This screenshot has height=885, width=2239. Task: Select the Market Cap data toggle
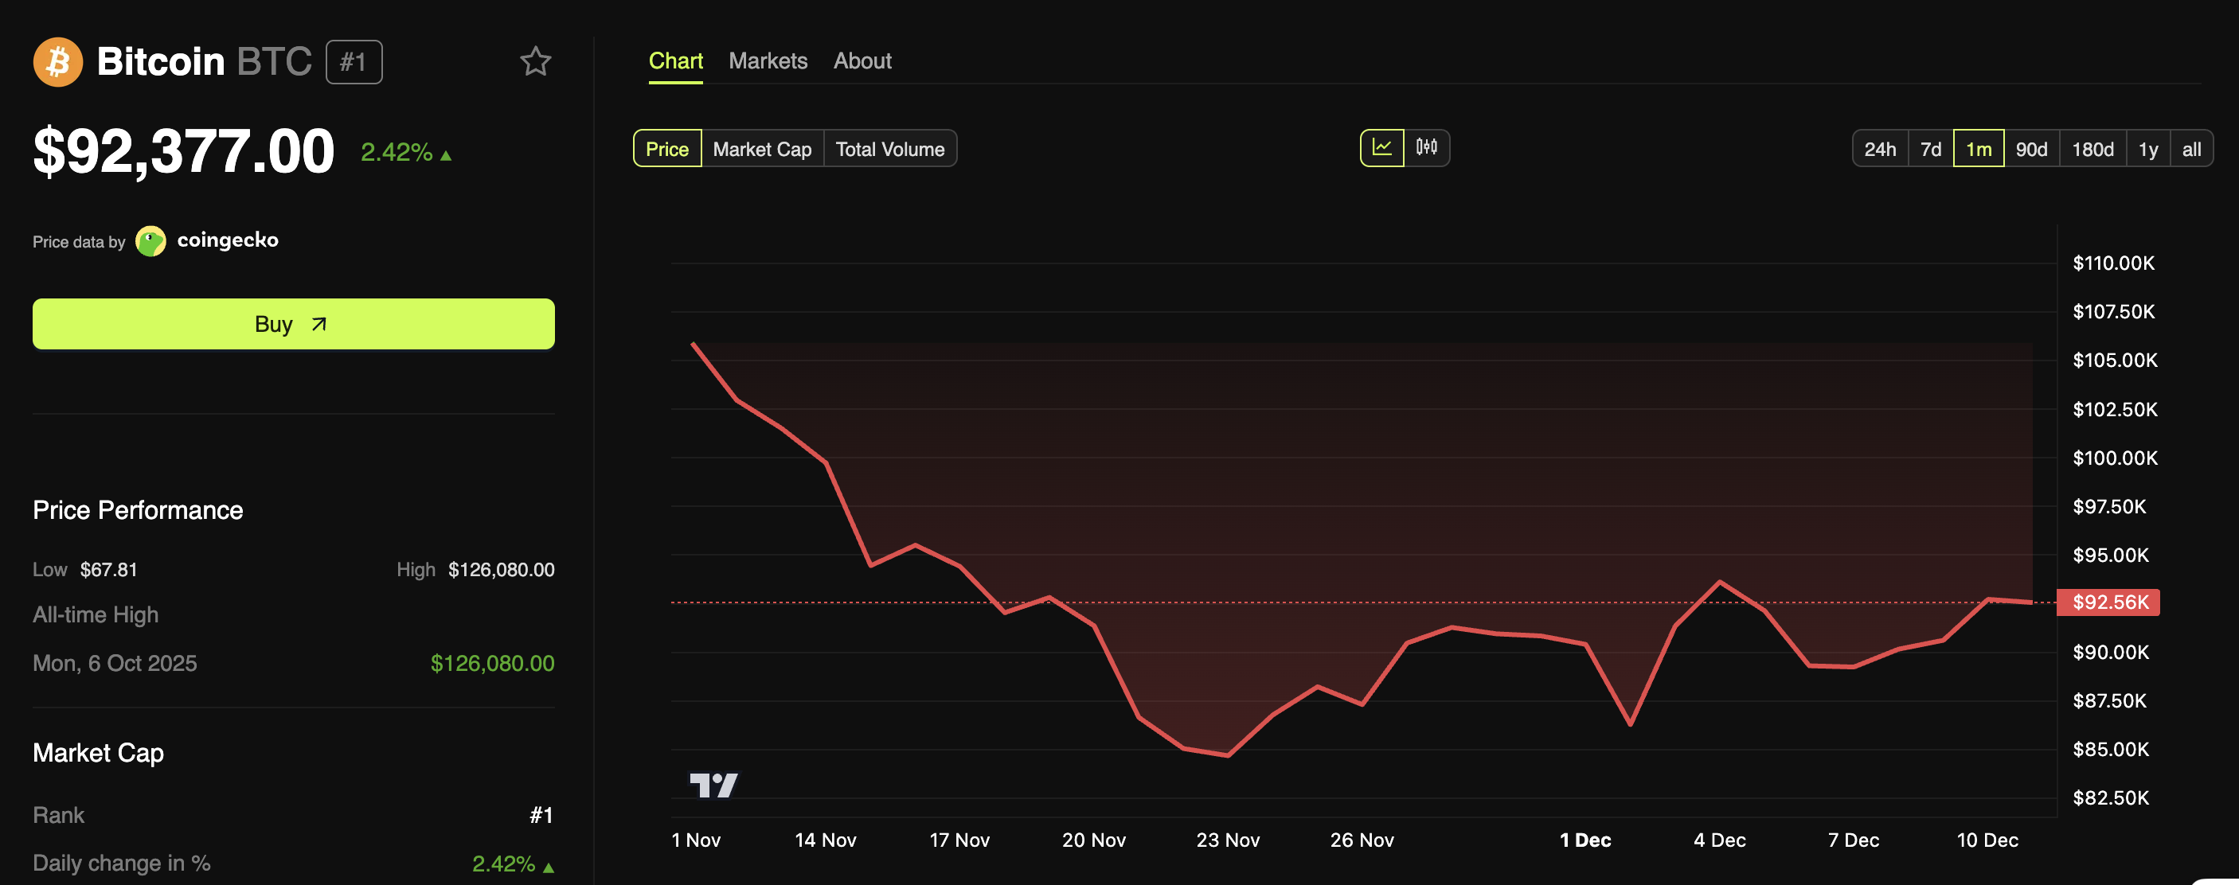(x=761, y=149)
